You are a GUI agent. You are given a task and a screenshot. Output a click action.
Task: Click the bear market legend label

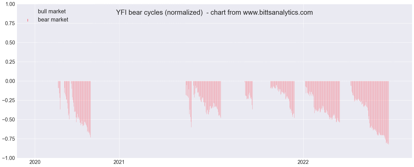pyautogui.click(x=53, y=20)
